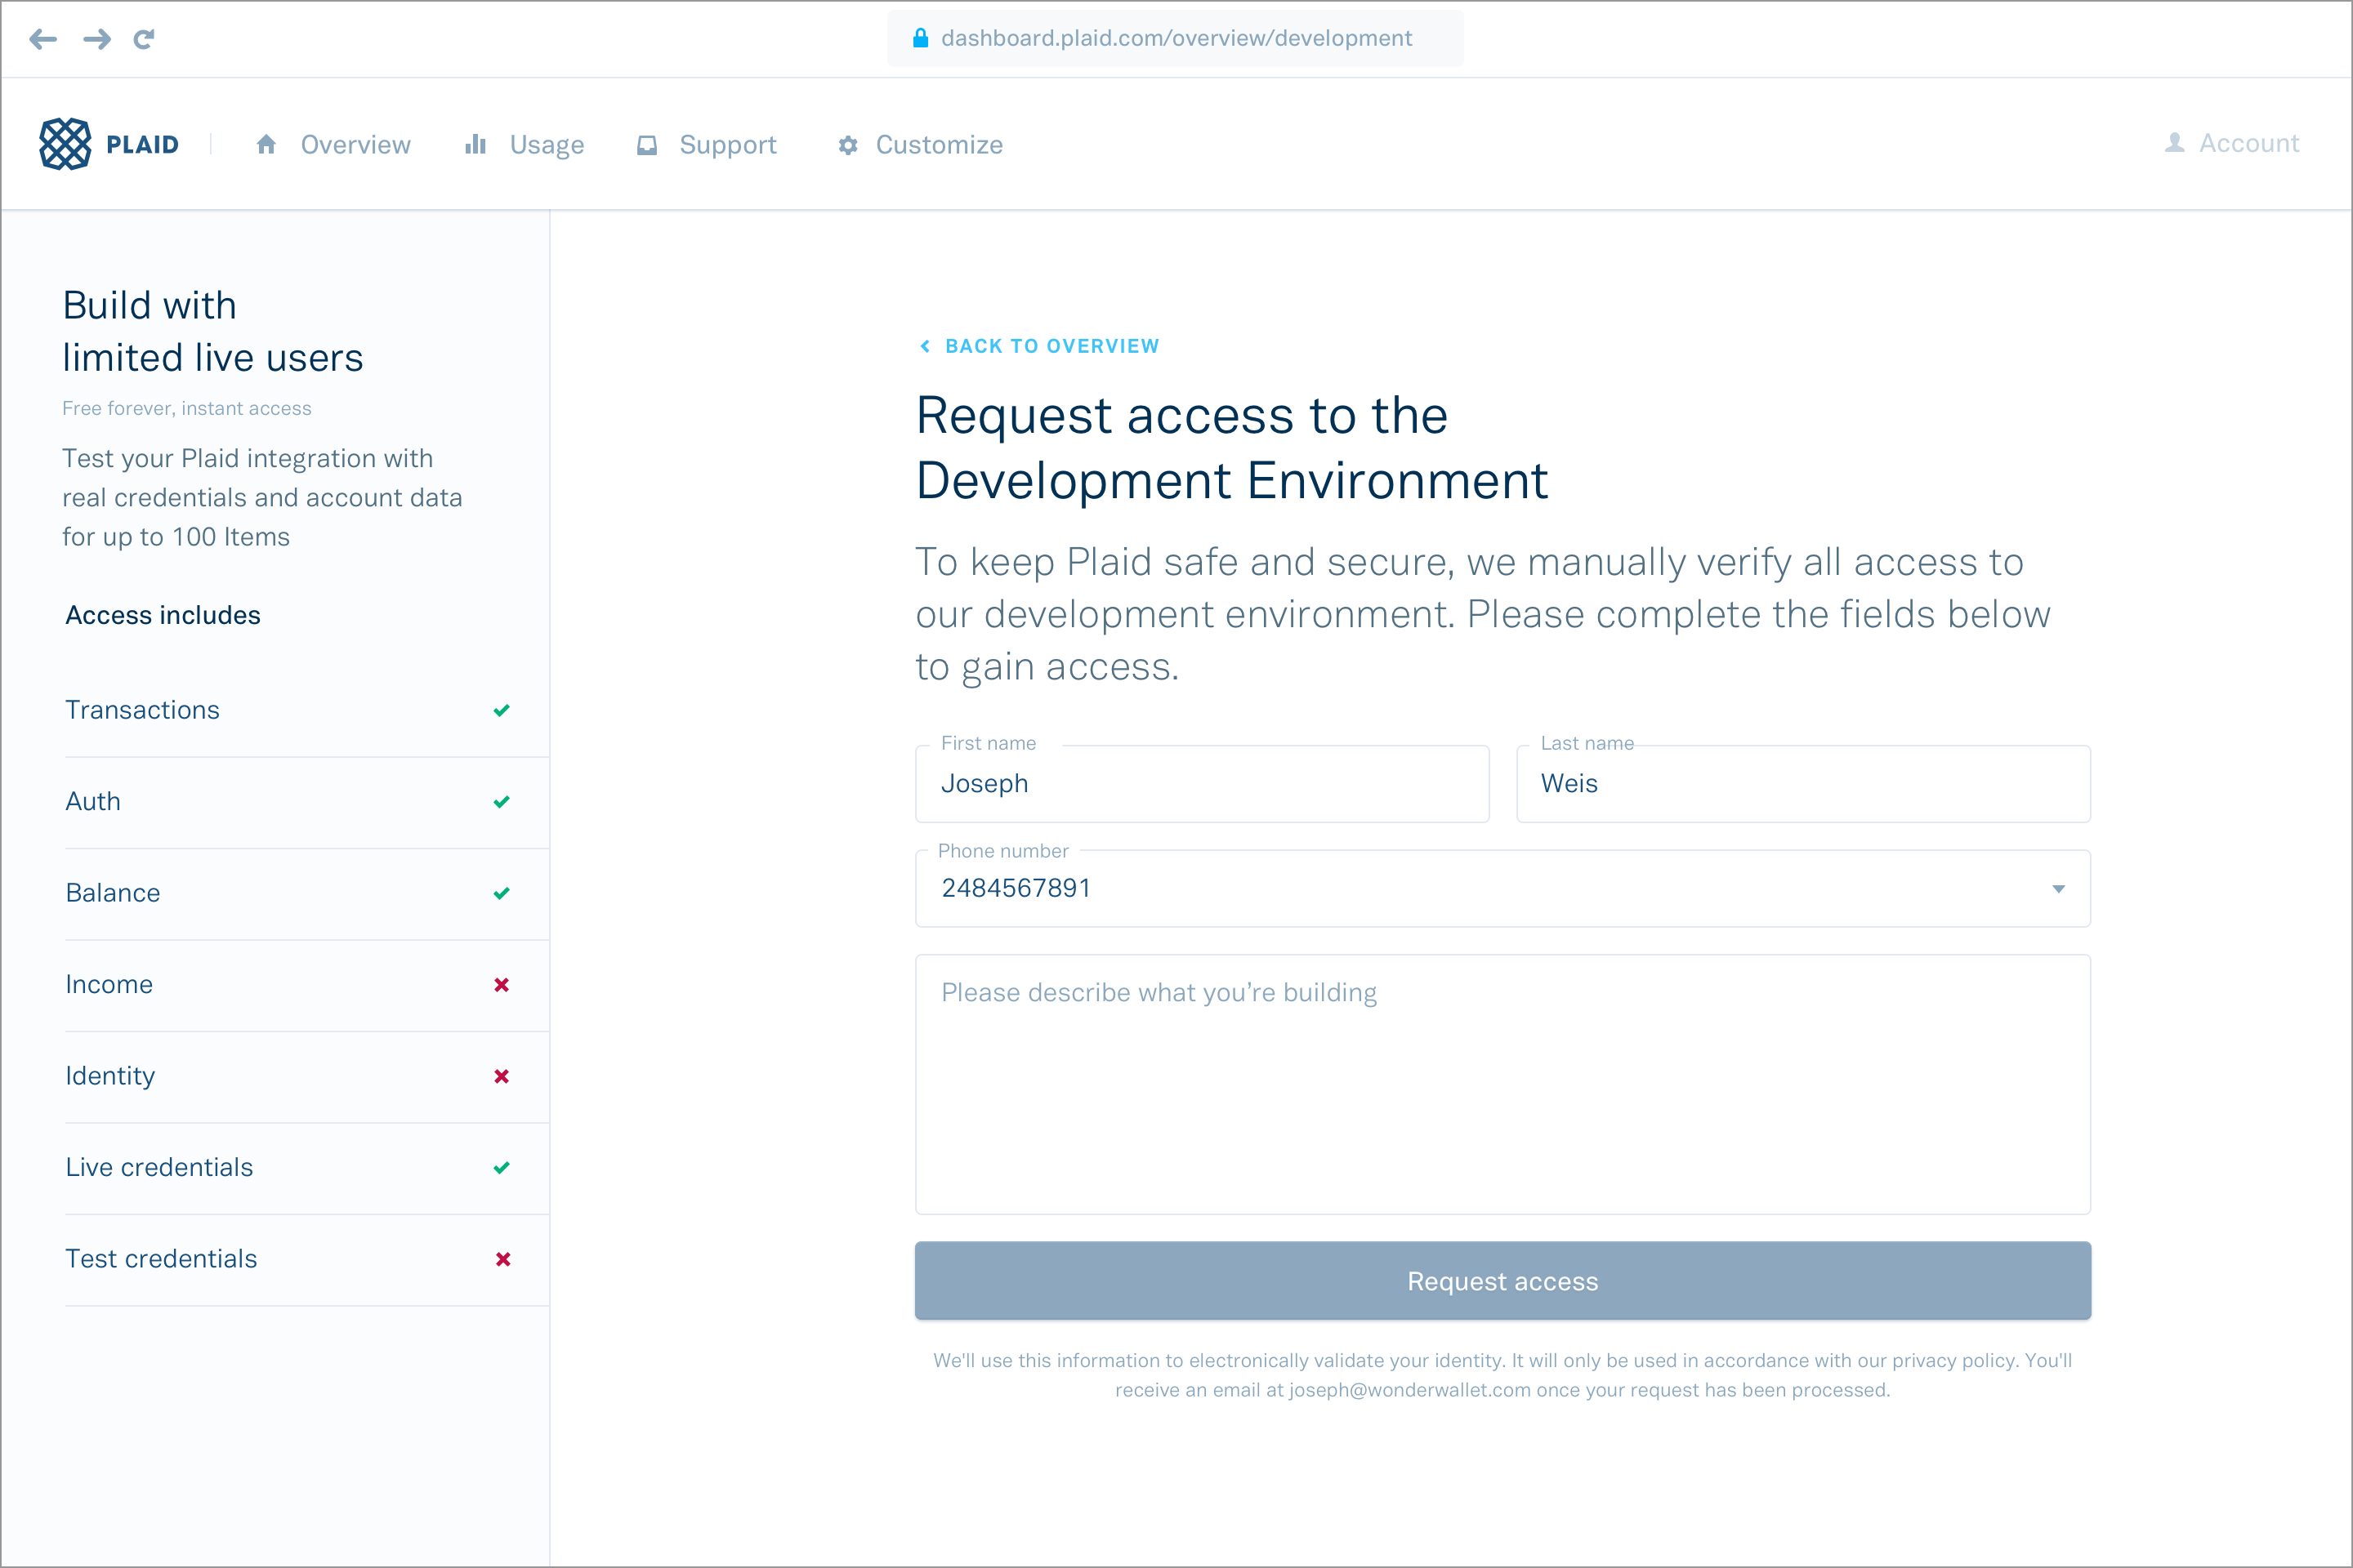Click the green check next to Live credentials
The image size is (2353, 1568).
502,1168
